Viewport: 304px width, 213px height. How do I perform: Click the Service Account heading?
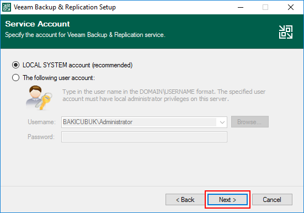coord(38,24)
